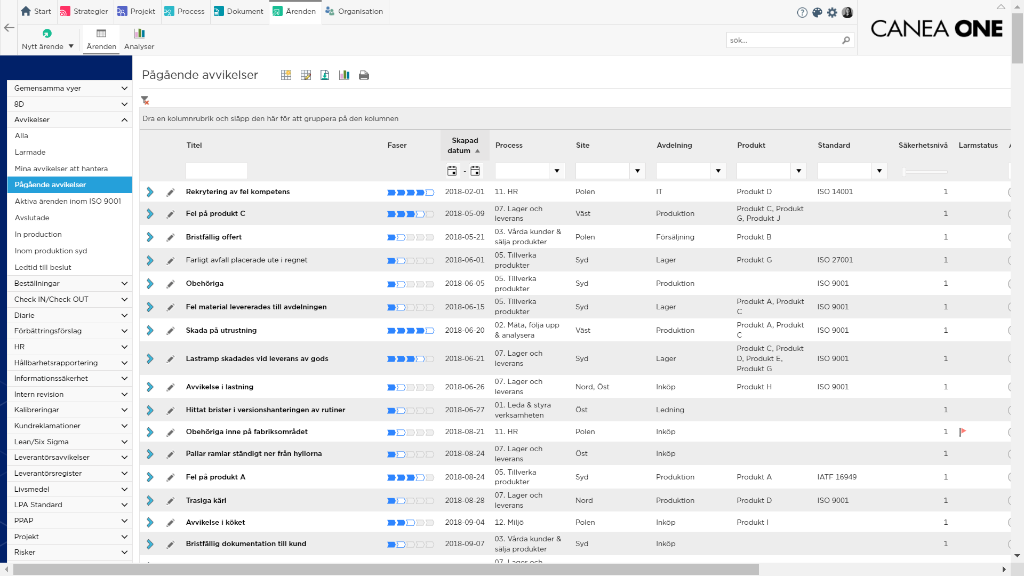Open the Site filter dropdown

click(x=637, y=171)
